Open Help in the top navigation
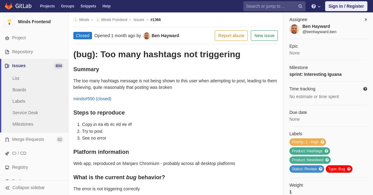Screen dimensions: 373x195 coord(107,6)
